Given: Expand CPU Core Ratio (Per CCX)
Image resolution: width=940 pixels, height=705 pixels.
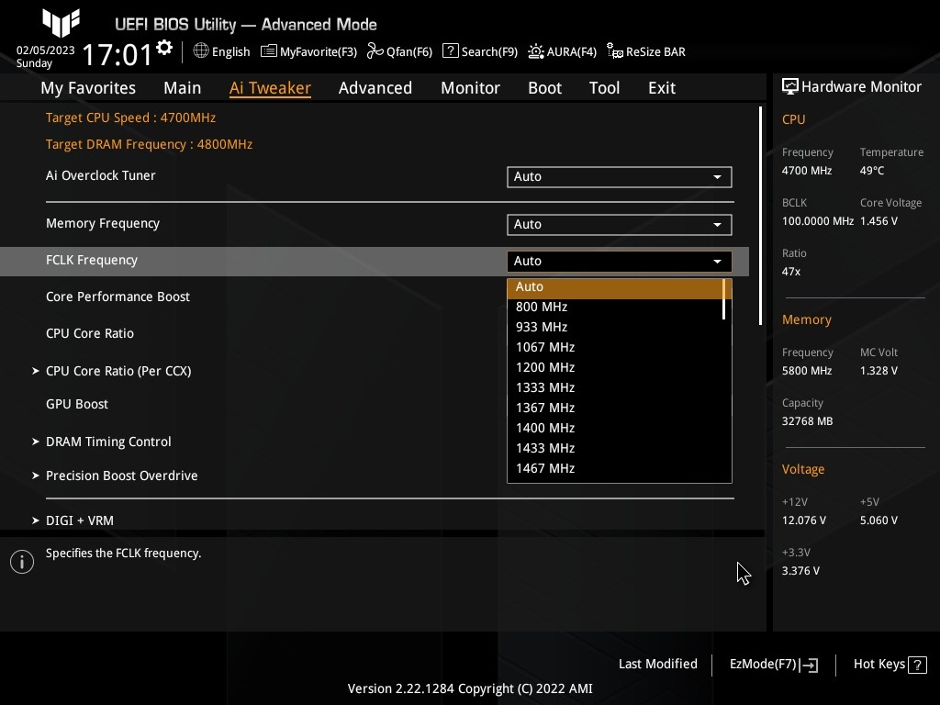Looking at the screenshot, I should coord(118,371).
